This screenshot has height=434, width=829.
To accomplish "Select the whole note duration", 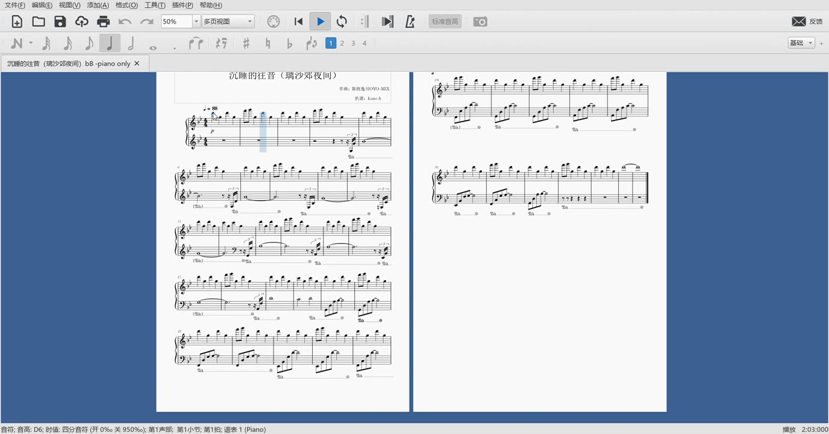I will (153, 47).
